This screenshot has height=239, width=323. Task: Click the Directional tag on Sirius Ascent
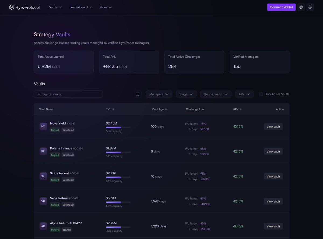(x=68, y=180)
